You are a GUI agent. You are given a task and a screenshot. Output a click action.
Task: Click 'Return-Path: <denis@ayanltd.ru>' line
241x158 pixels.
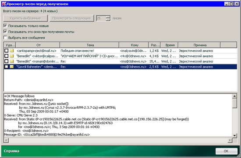[x=28, y=100]
